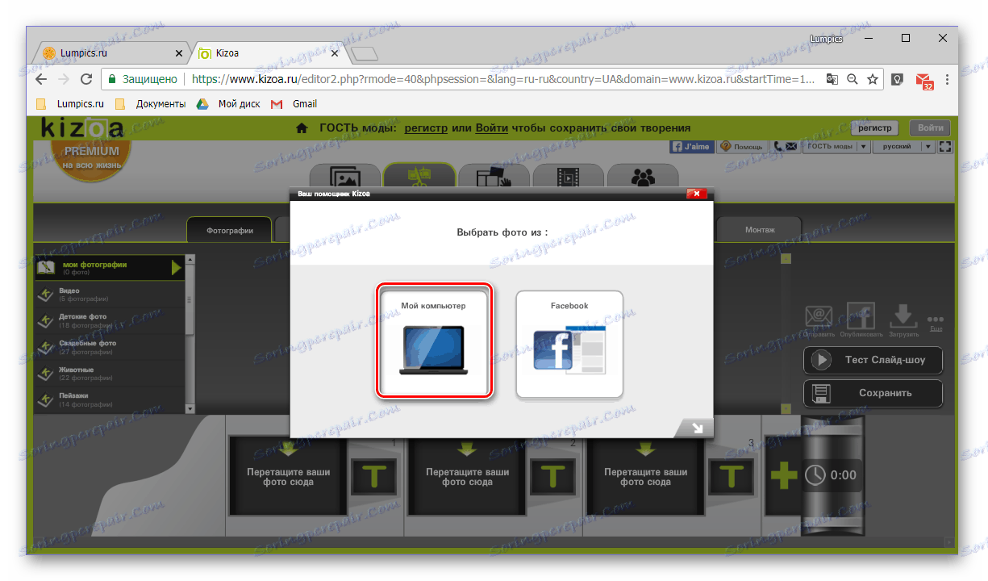Toggle Kizoa fullscreen mode icon
The width and height of the screenshot is (988, 581).
point(946,147)
